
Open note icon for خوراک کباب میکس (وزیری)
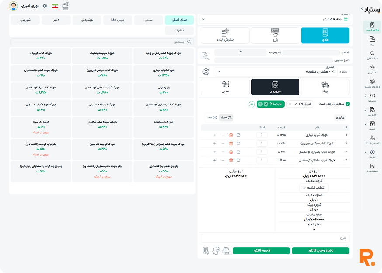(239, 143)
